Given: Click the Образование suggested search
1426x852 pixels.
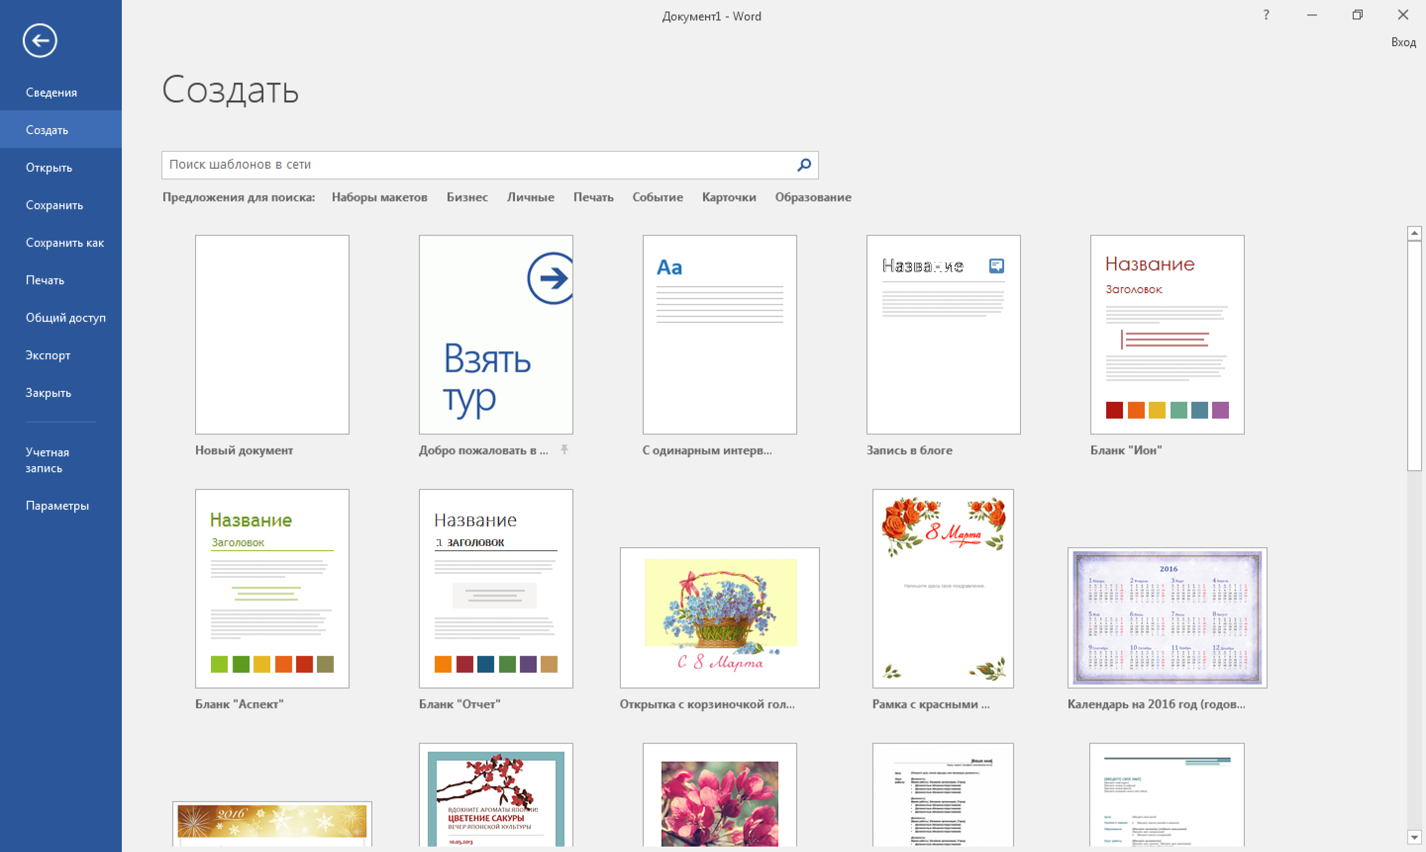Looking at the screenshot, I should 813,197.
